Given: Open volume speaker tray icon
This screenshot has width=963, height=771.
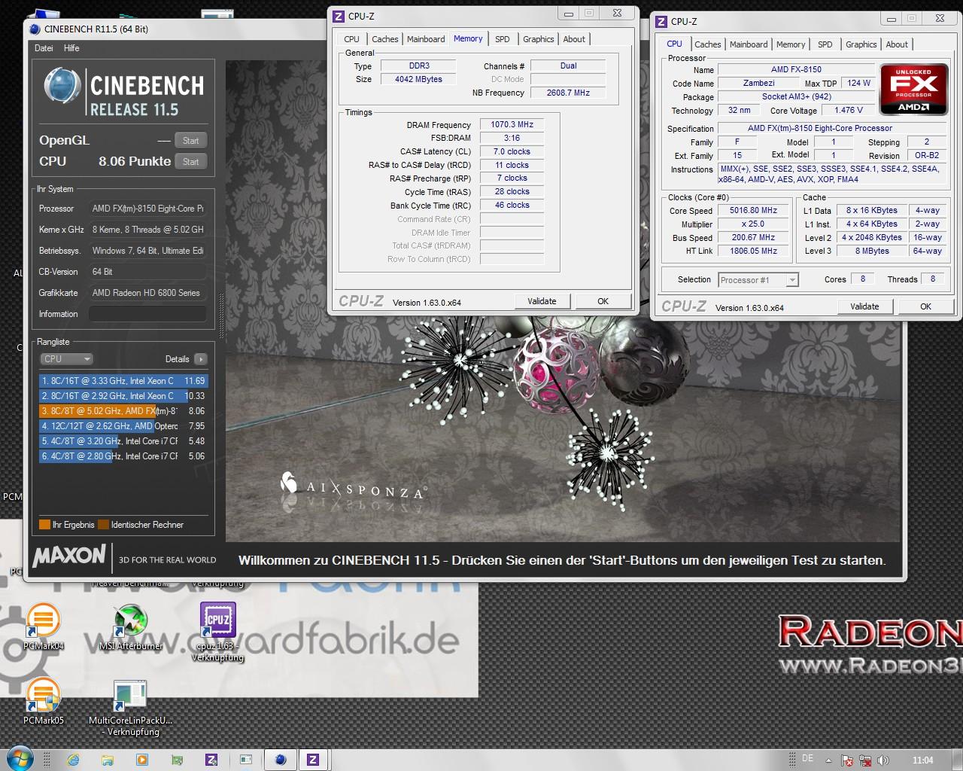Looking at the screenshot, I should tap(883, 760).
